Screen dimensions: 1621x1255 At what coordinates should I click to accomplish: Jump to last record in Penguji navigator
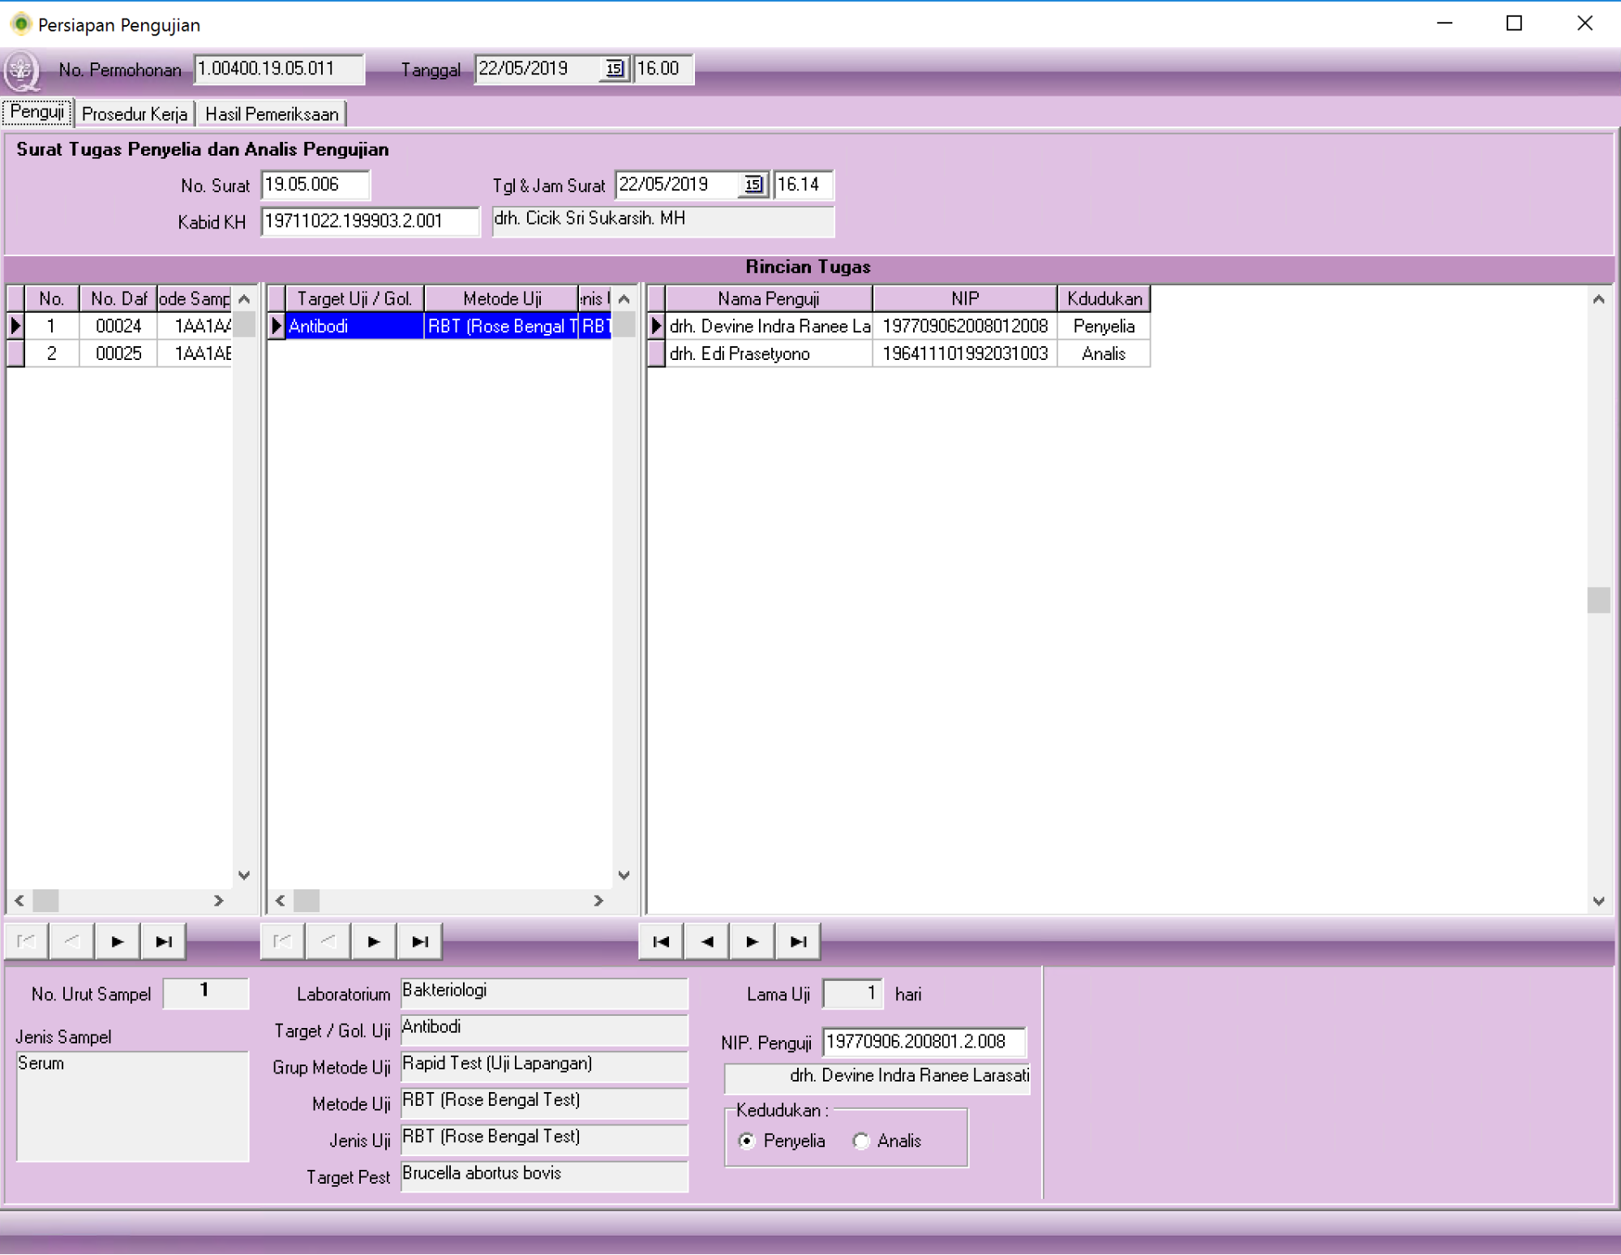pyautogui.click(x=798, y=941)
